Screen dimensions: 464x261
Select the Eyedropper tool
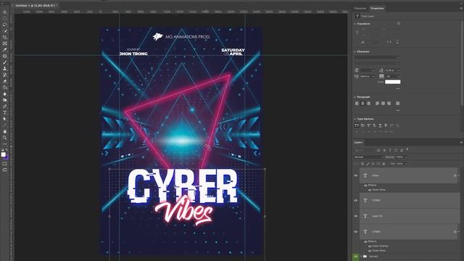pos(5,50)
